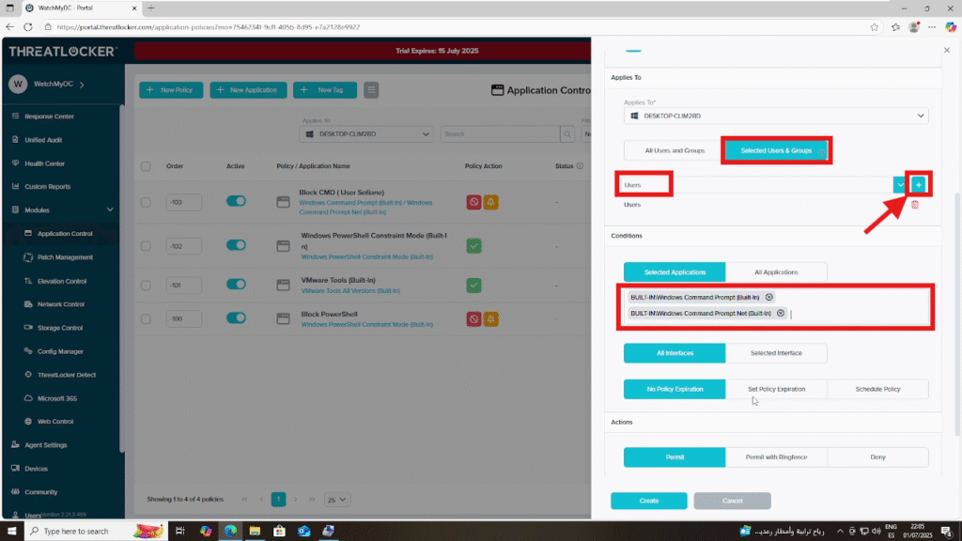Toggle Windows PowerShell Constraint Mode policy active

click(x=236, y=245)
